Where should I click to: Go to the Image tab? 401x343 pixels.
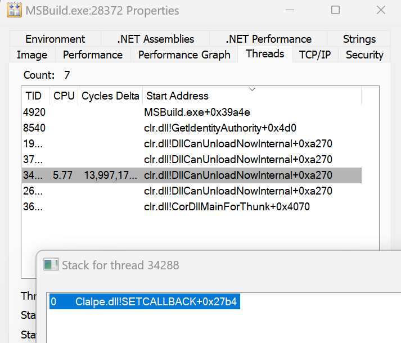[32, 55]
